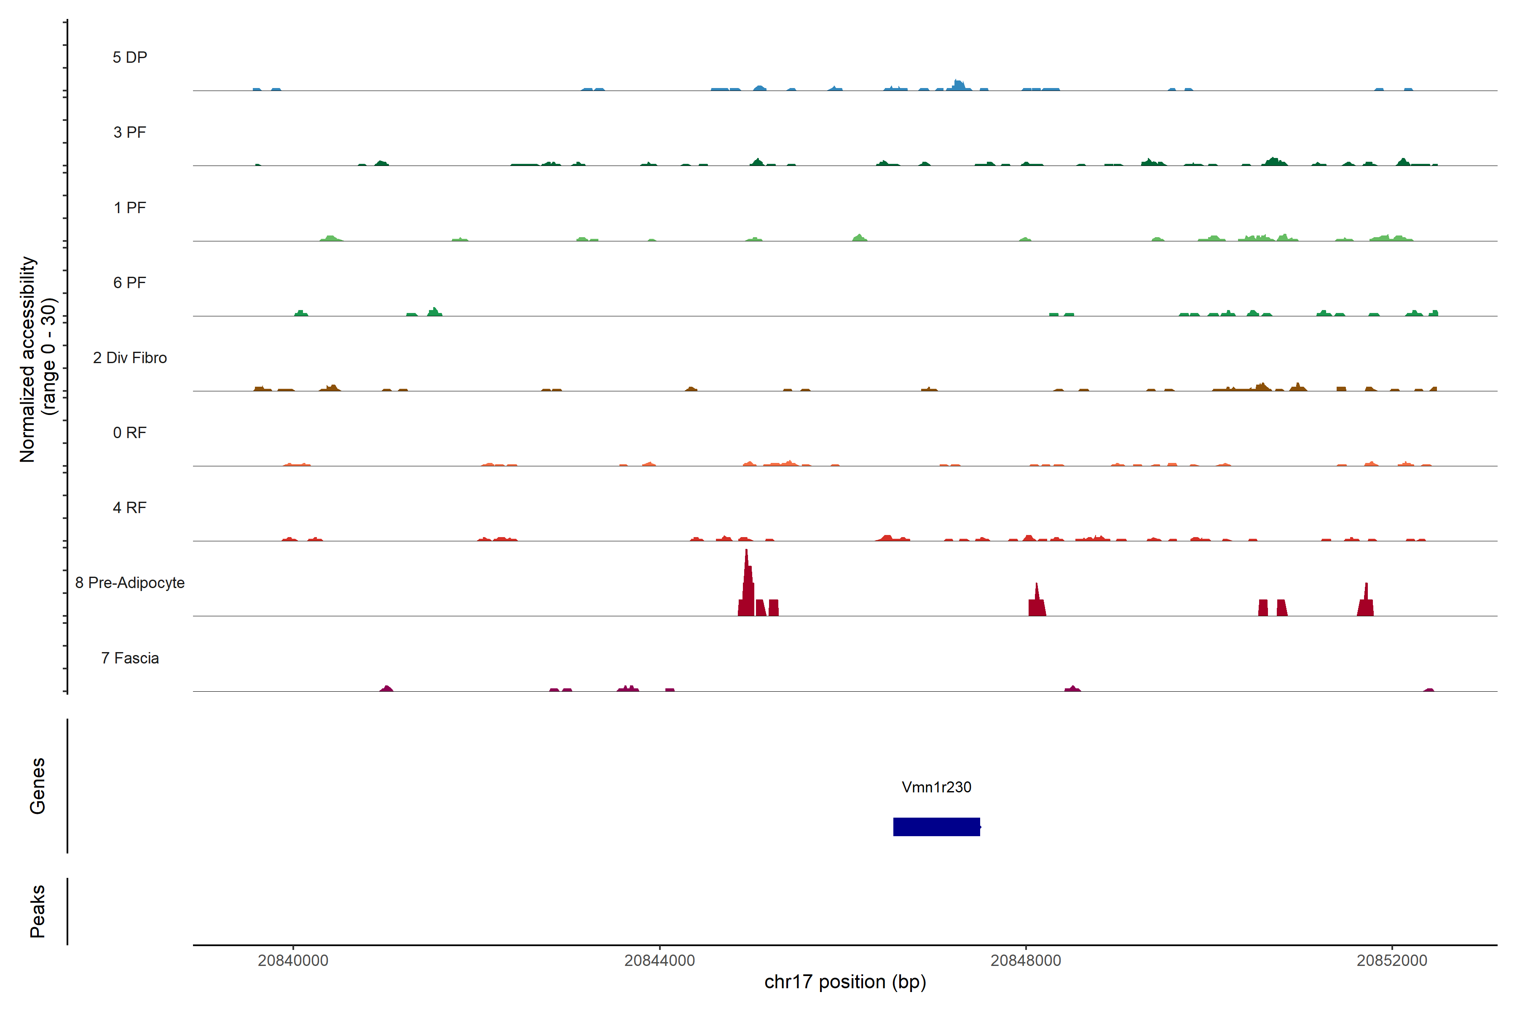The width and height of the screenshot is (1517, 1011).
Task: Click the Vmn1r230 gene label
Action: coord(936,787)
